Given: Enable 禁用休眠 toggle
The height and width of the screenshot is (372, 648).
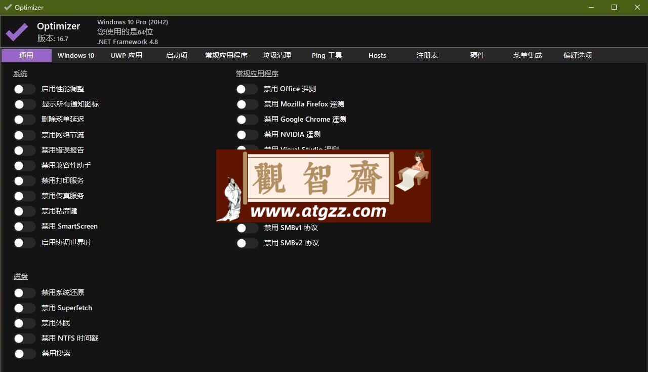Looking at the screenshot, I should click(24, 323).
